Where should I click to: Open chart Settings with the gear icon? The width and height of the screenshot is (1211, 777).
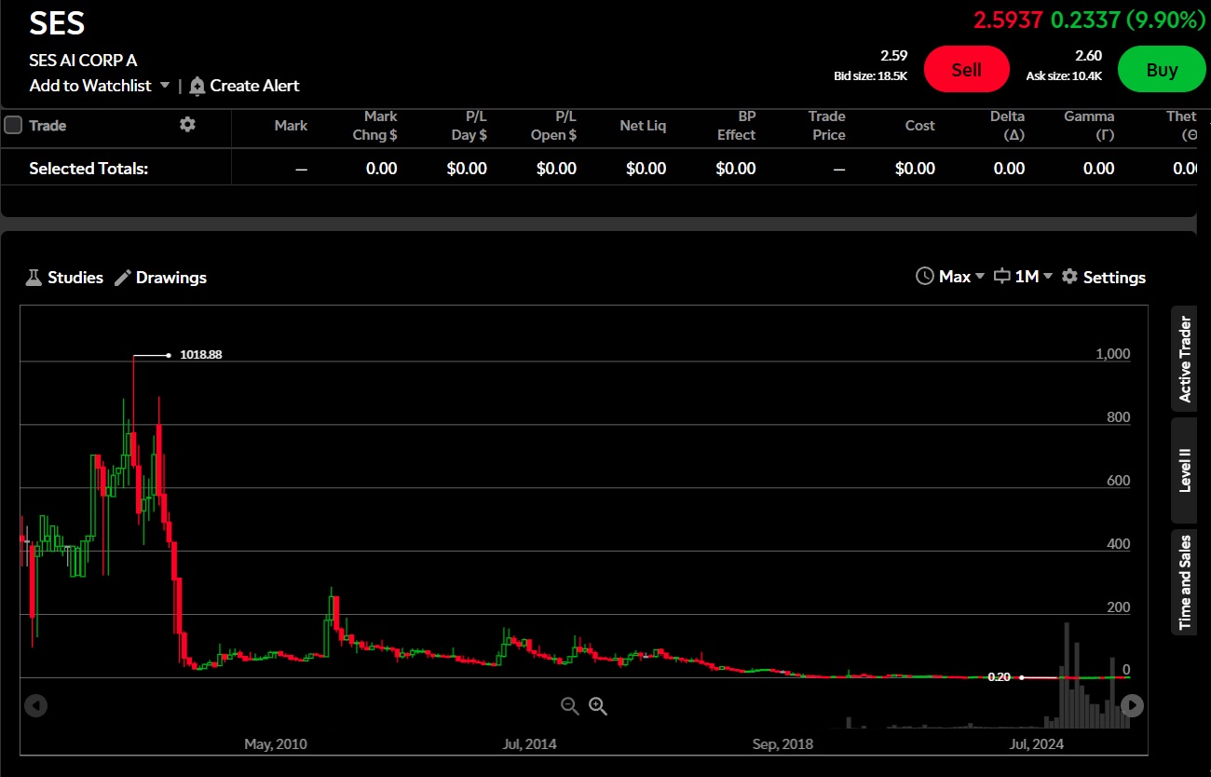tap(1104, 277)
